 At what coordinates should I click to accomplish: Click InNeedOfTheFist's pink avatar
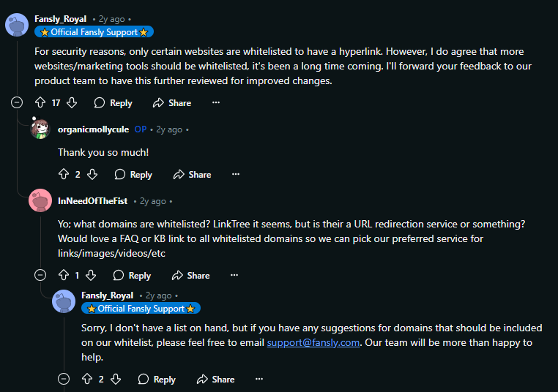pos(40,200)
